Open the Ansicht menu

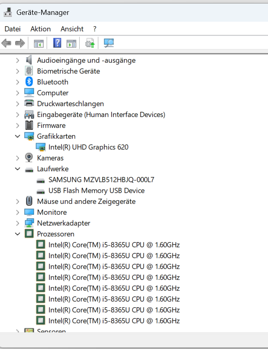coord(72,29)
